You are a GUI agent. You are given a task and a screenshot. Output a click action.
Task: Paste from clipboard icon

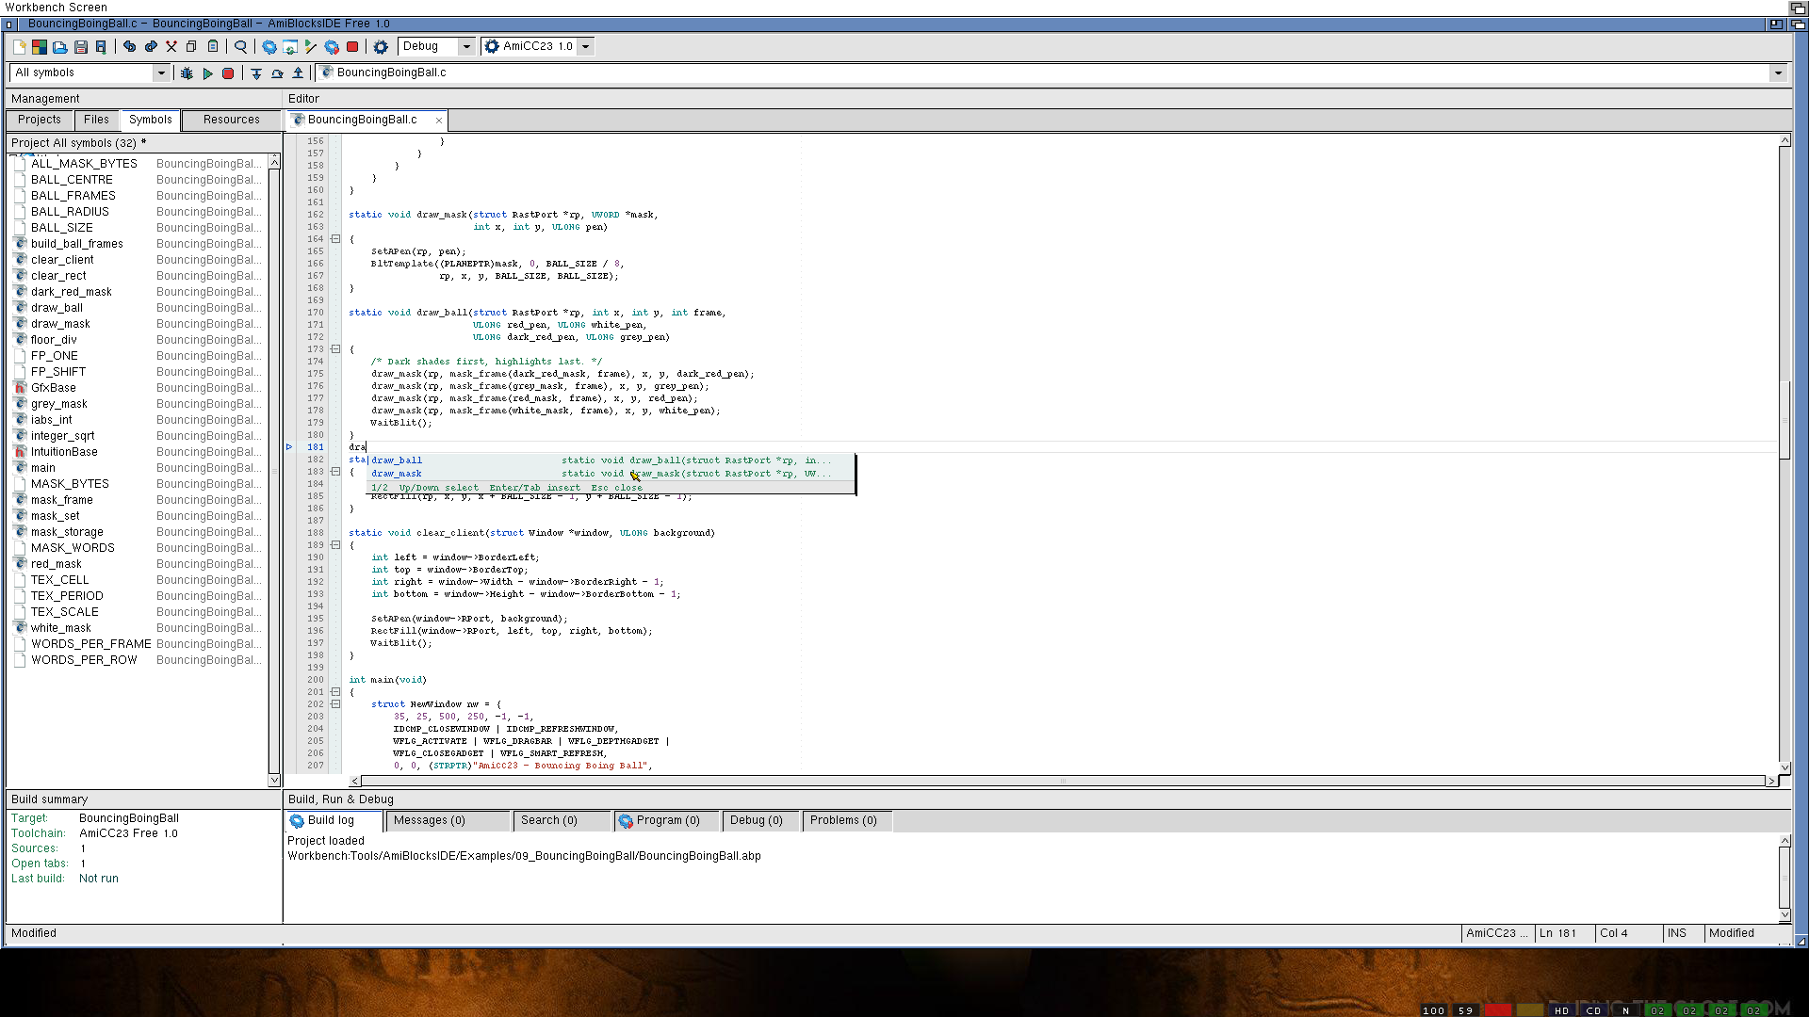click(213, 46)
